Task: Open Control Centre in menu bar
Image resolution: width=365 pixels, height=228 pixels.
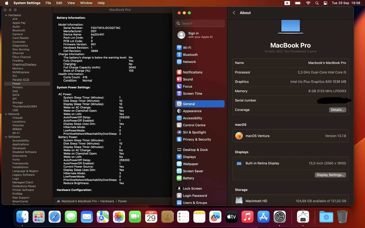Action: point(326,3)
